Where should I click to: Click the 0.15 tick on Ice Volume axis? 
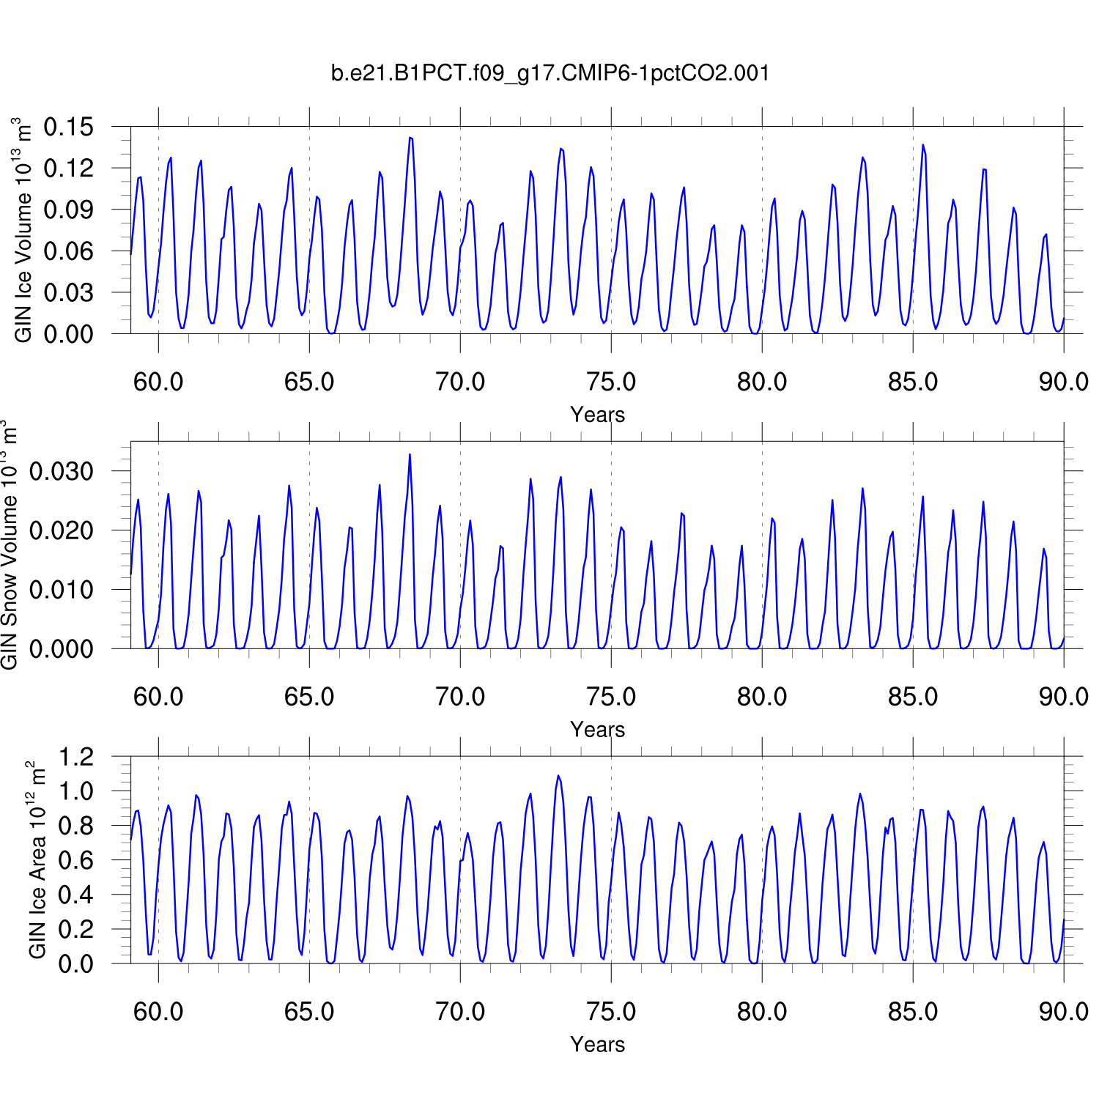click(x=69, y=127)
